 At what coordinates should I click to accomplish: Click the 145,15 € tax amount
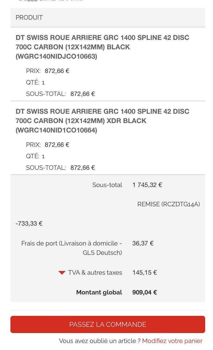point(145,273)
